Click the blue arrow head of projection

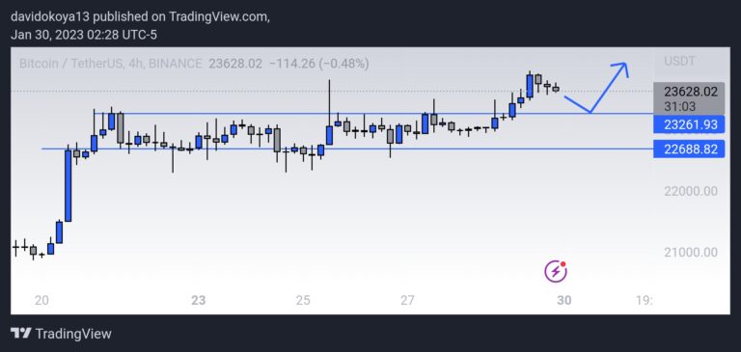coord(621,69)
